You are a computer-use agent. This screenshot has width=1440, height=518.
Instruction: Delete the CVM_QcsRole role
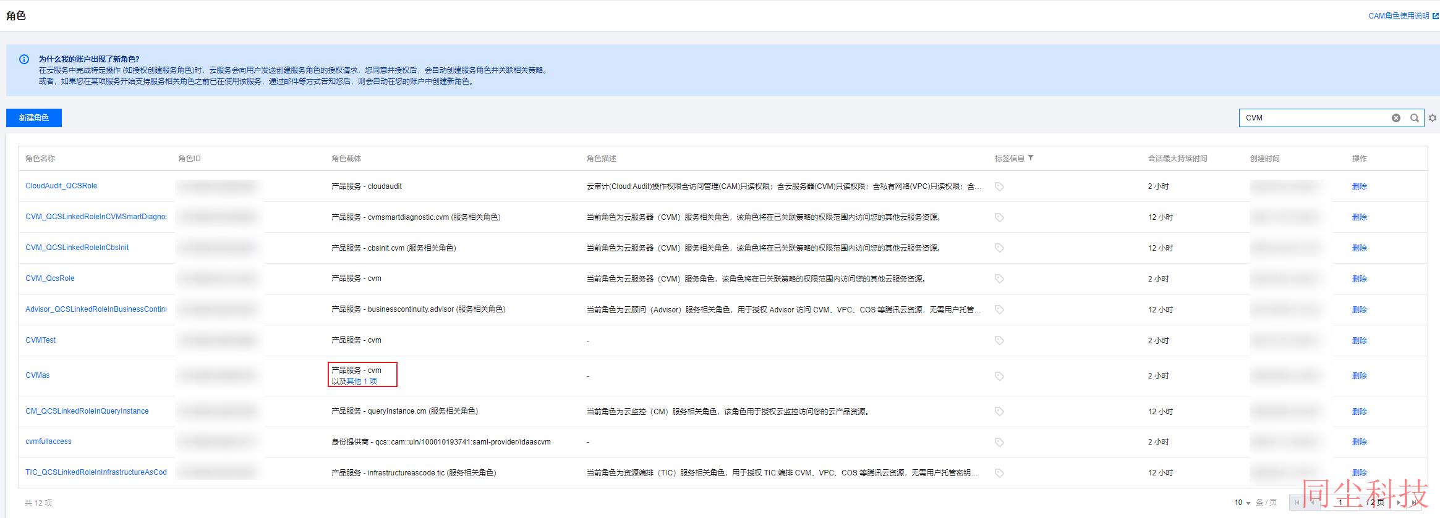click(1360, 279)
